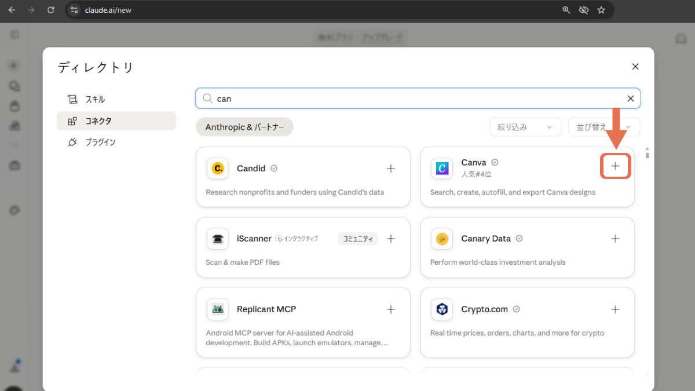695x391 pixels.
Task: Open the Canary Data card title
Action: (486, 239)
